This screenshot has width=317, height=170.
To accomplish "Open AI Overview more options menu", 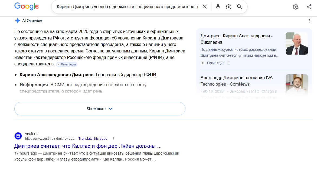I will (310, 21).
